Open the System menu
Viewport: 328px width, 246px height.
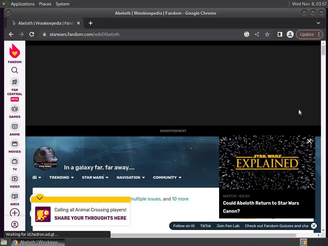point(62,4)
